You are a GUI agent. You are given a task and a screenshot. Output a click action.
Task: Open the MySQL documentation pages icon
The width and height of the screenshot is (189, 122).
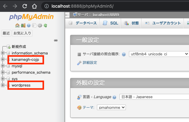tap(34, 25)
